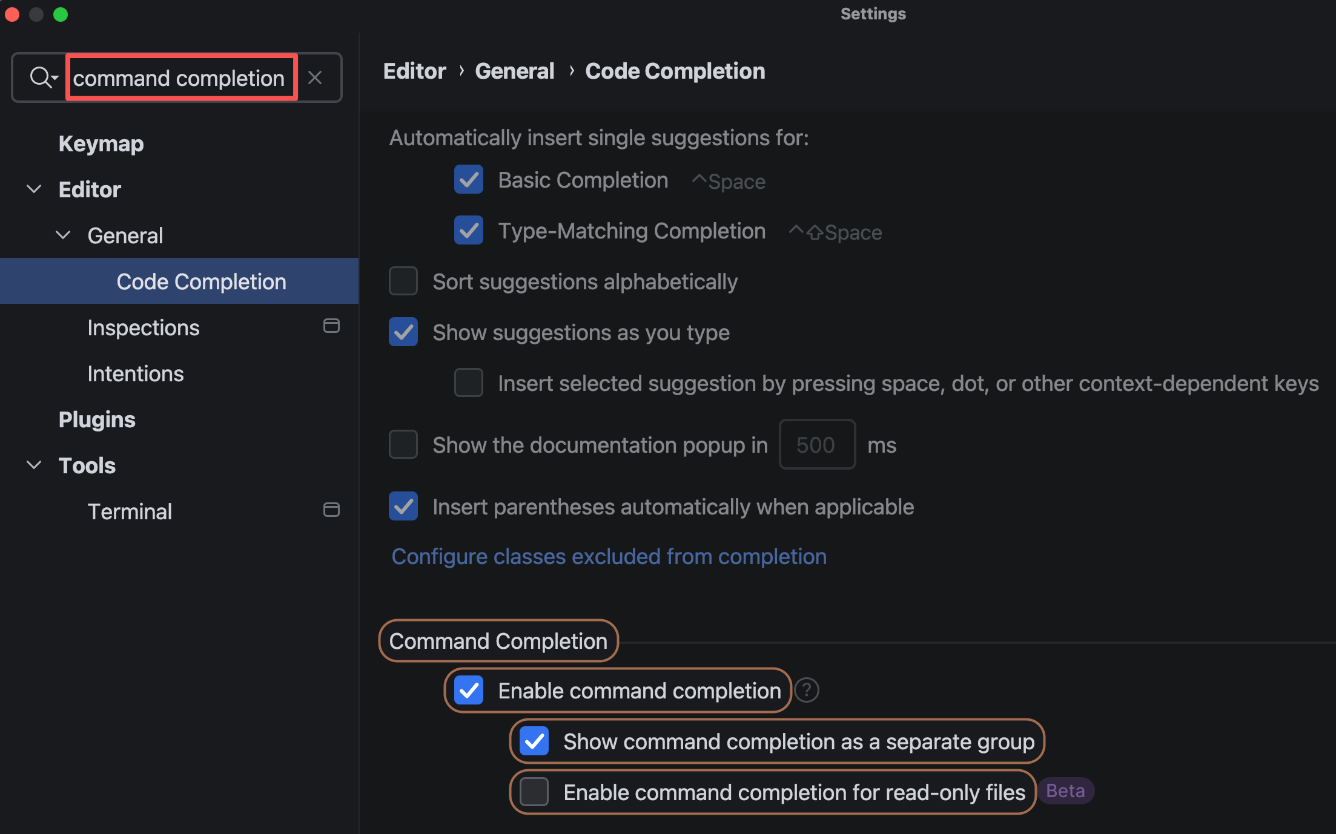Click the command completion search field
This screenshot has width=1336, height=834.
180,78
